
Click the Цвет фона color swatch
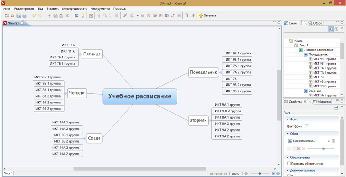coord(307,126)
